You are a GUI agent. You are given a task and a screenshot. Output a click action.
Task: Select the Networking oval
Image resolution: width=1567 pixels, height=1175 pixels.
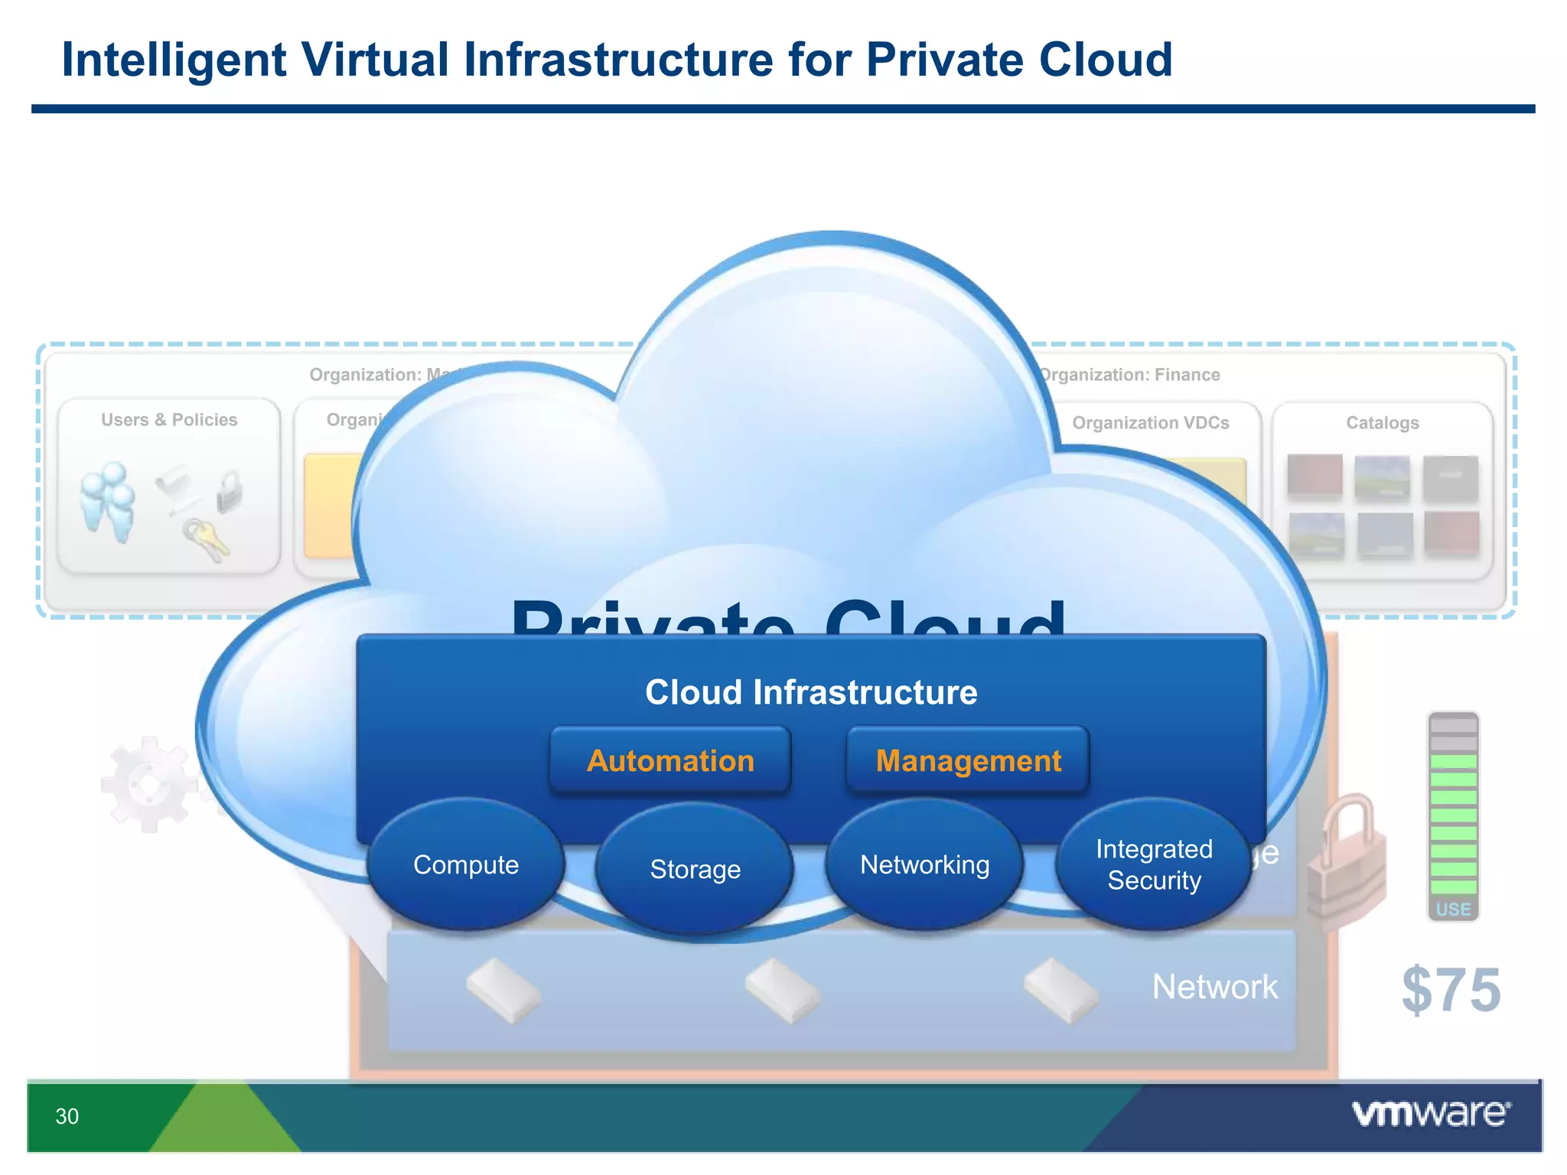[924, 864]
